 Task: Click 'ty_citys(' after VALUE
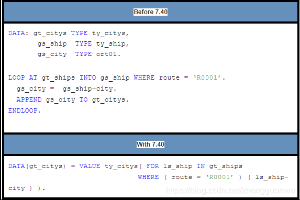point(123,166)
